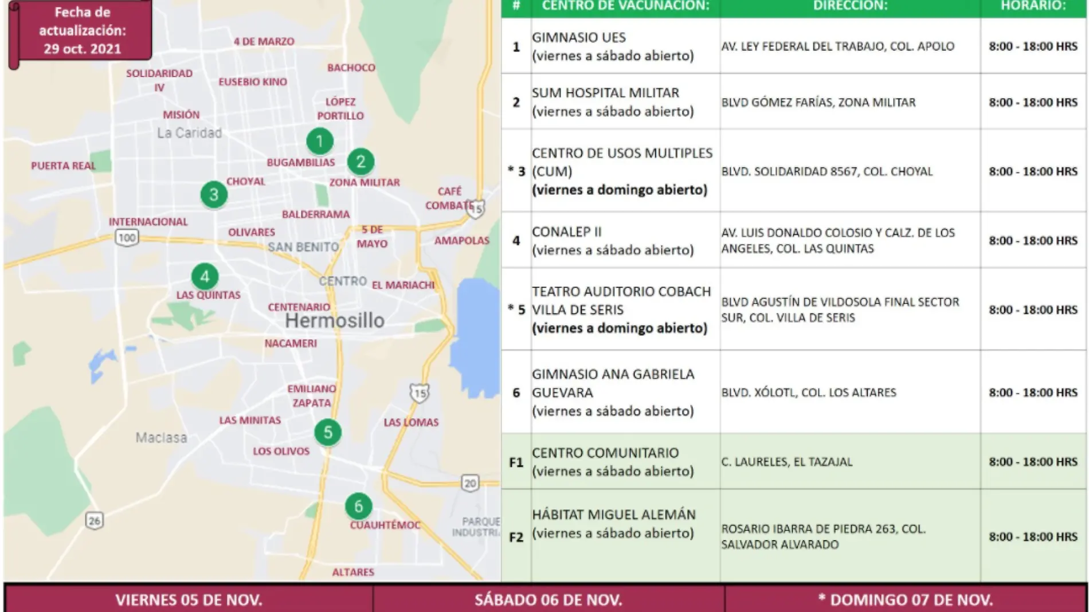This screenshot has height=612, width=1089.
Task: Click the CENTENARIO map label
Action: (x=299, y=307)
